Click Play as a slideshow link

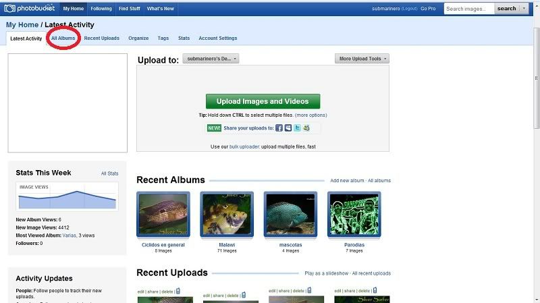(x=327, y=273)
